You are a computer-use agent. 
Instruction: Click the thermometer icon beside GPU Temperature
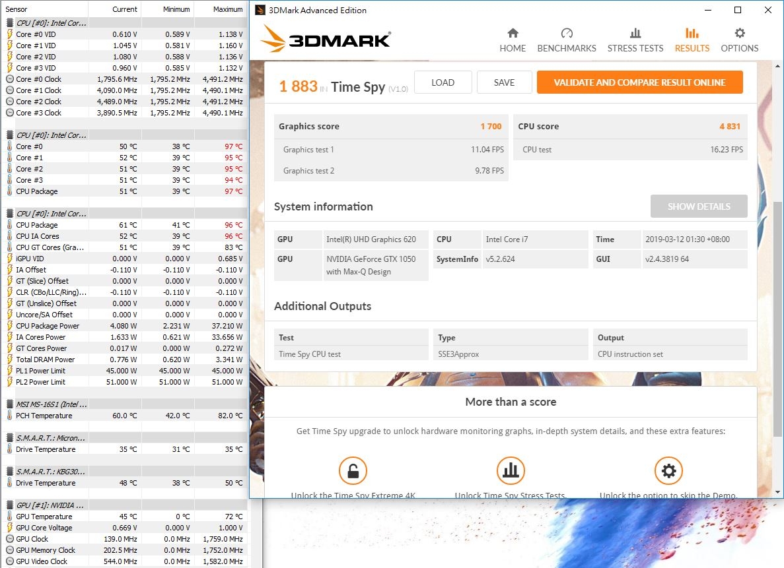click(x=9, y=516)
